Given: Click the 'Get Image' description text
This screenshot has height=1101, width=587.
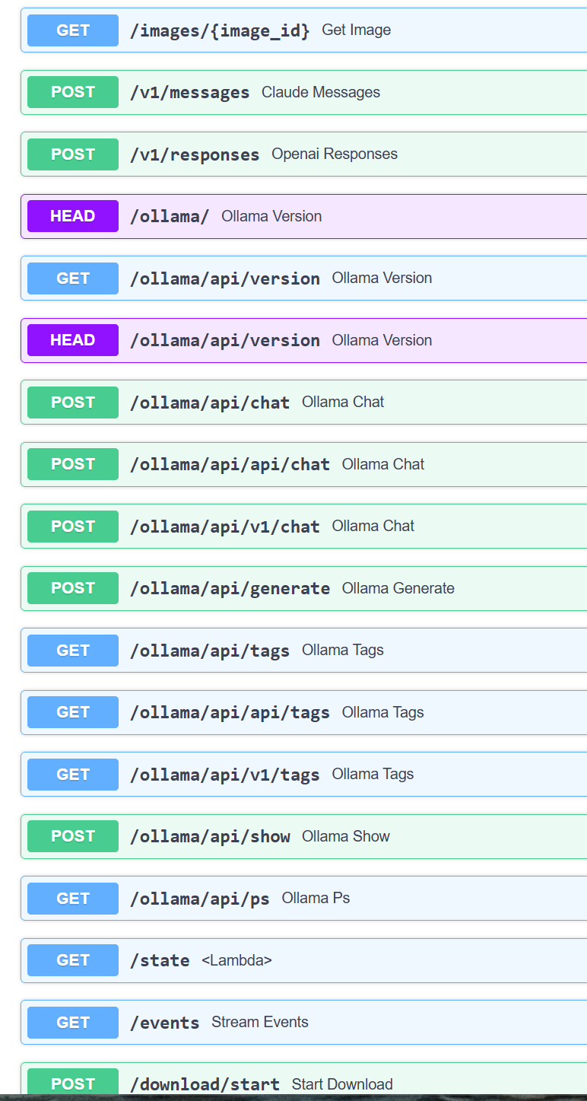Looking at the screenshot, I should 357,30.
